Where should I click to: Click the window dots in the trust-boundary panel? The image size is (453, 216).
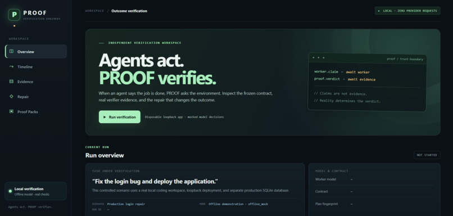[x=318, y=57]
